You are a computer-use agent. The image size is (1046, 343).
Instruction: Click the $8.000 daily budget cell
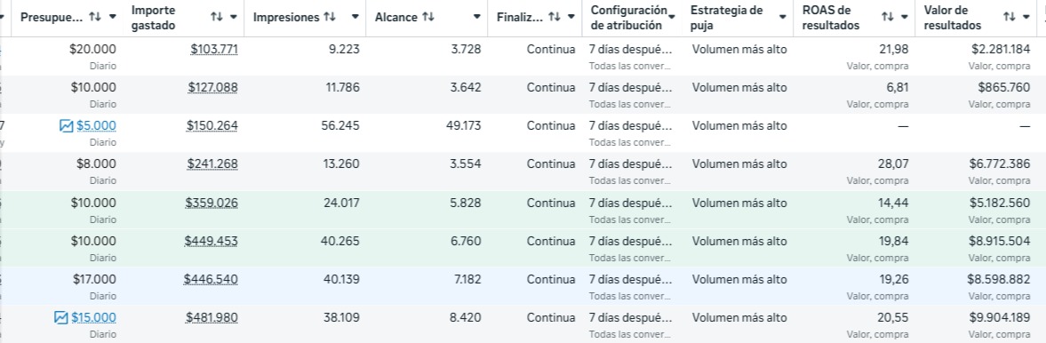96,164
